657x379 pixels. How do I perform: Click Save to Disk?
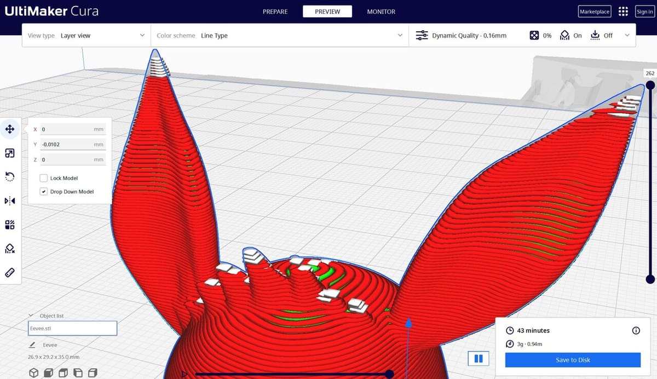(x=573, y=360)
